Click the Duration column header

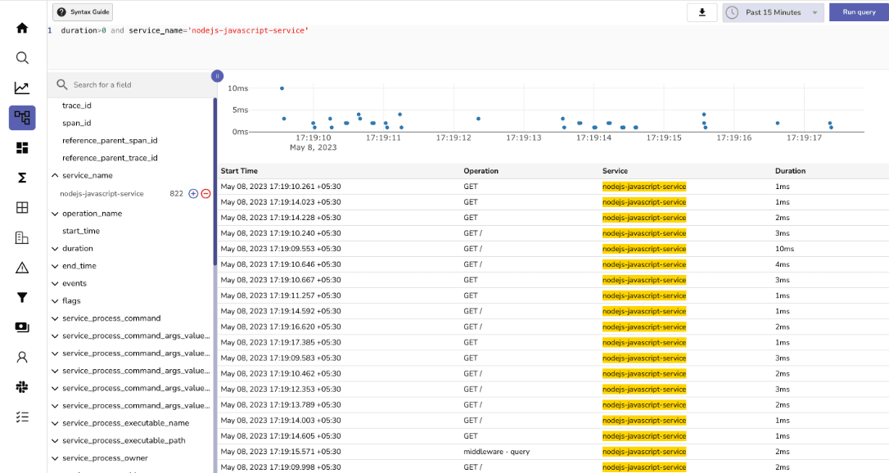point(790,171)
